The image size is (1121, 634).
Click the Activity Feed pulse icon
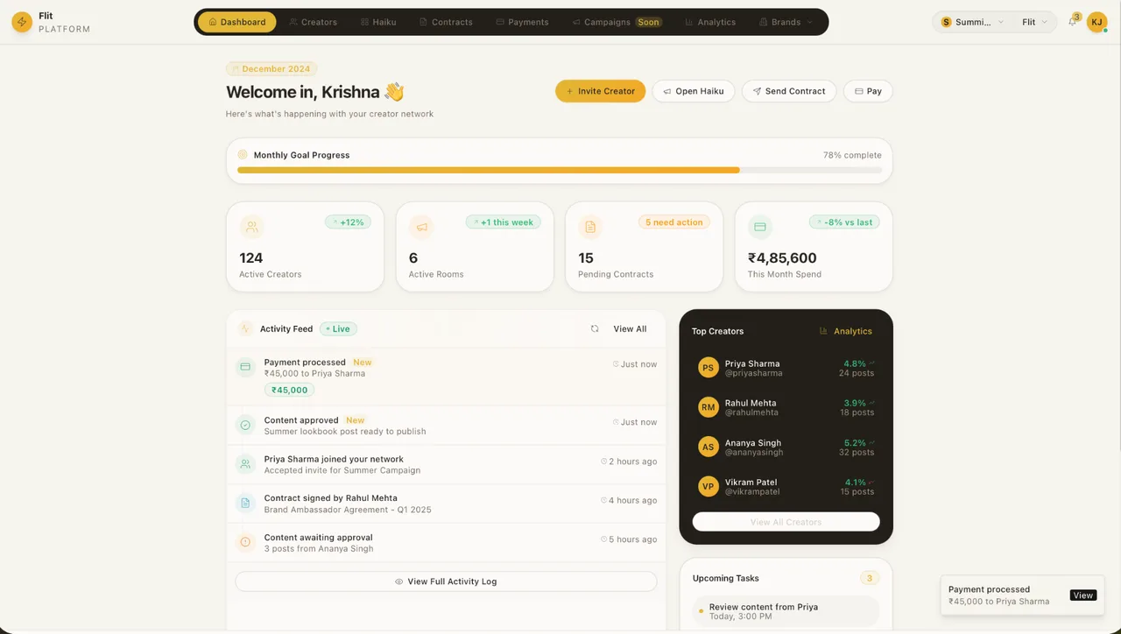pos(245,328)
